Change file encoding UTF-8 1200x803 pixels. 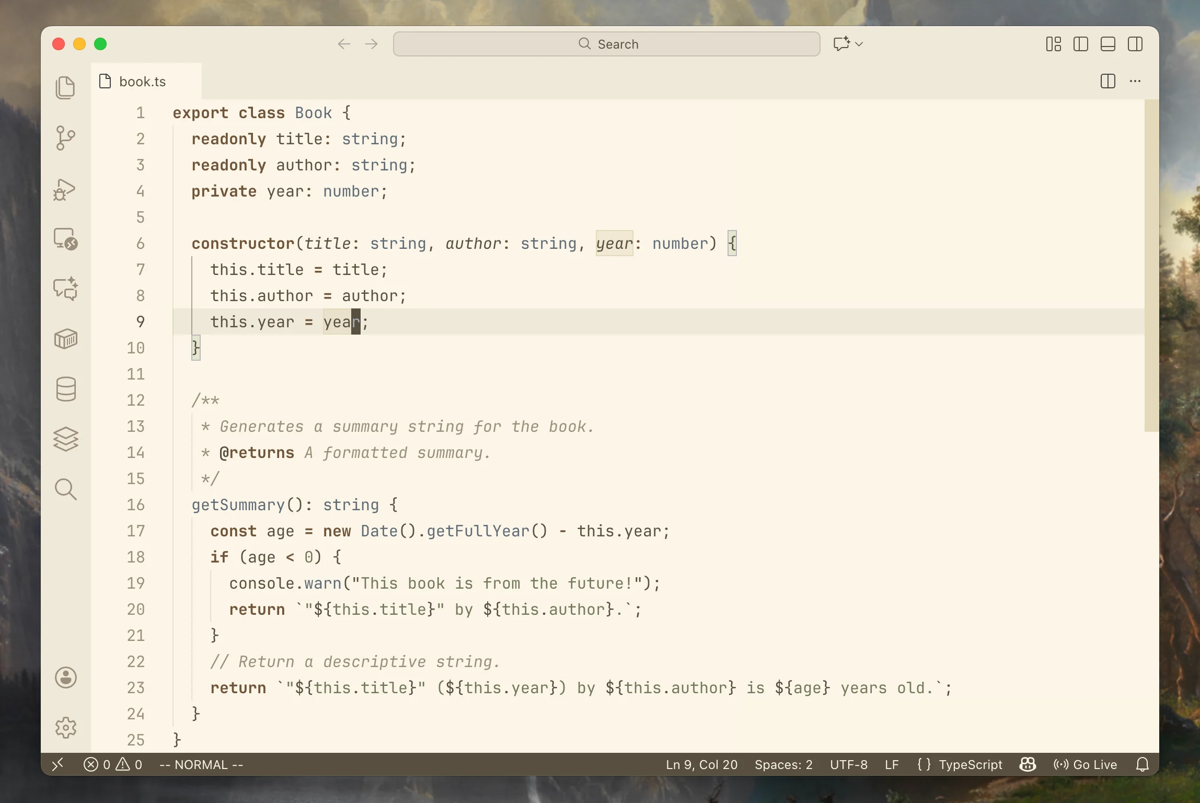click(x=849, y=764)
